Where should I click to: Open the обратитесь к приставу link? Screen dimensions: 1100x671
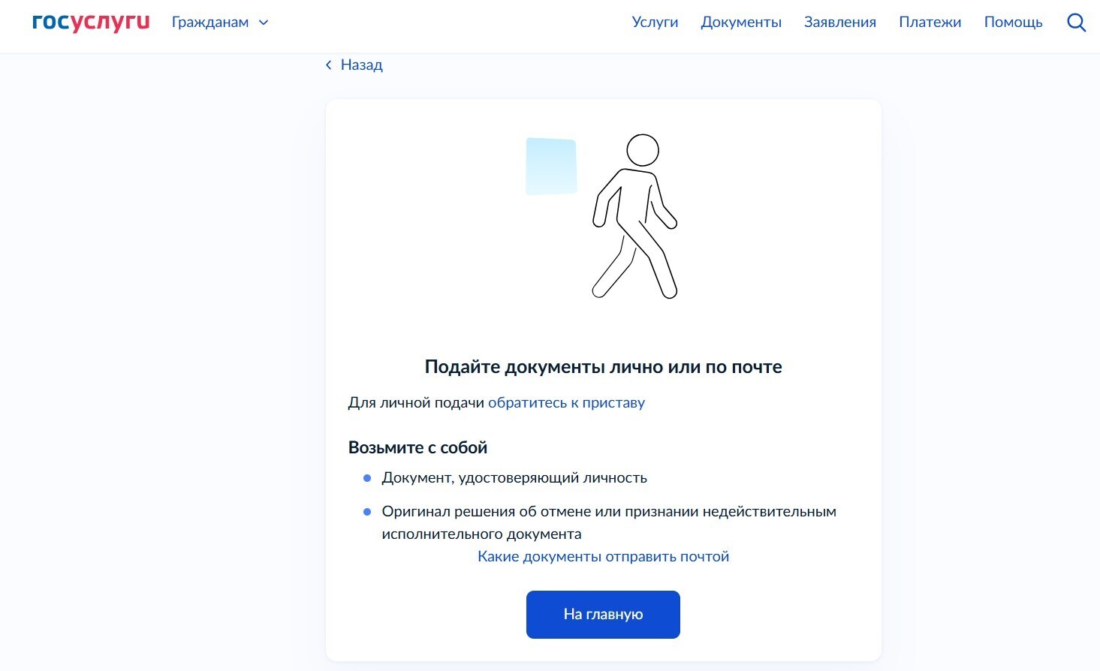click(x=566, y=402)
